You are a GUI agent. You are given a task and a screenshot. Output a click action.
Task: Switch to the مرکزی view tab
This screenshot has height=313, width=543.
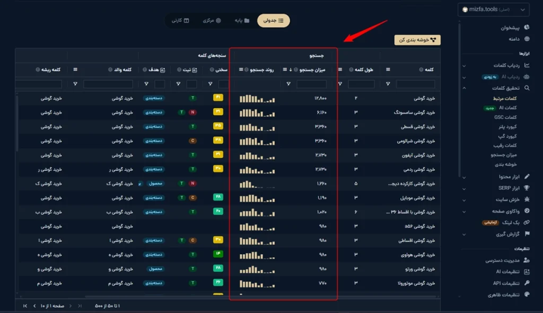[x=212, y=21]
